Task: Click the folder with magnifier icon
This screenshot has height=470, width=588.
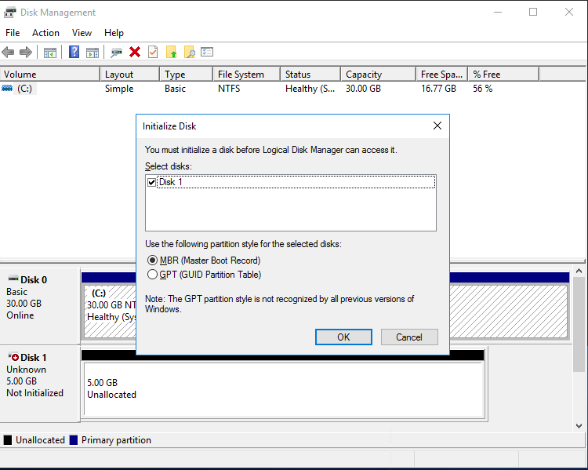Action: 189,52
